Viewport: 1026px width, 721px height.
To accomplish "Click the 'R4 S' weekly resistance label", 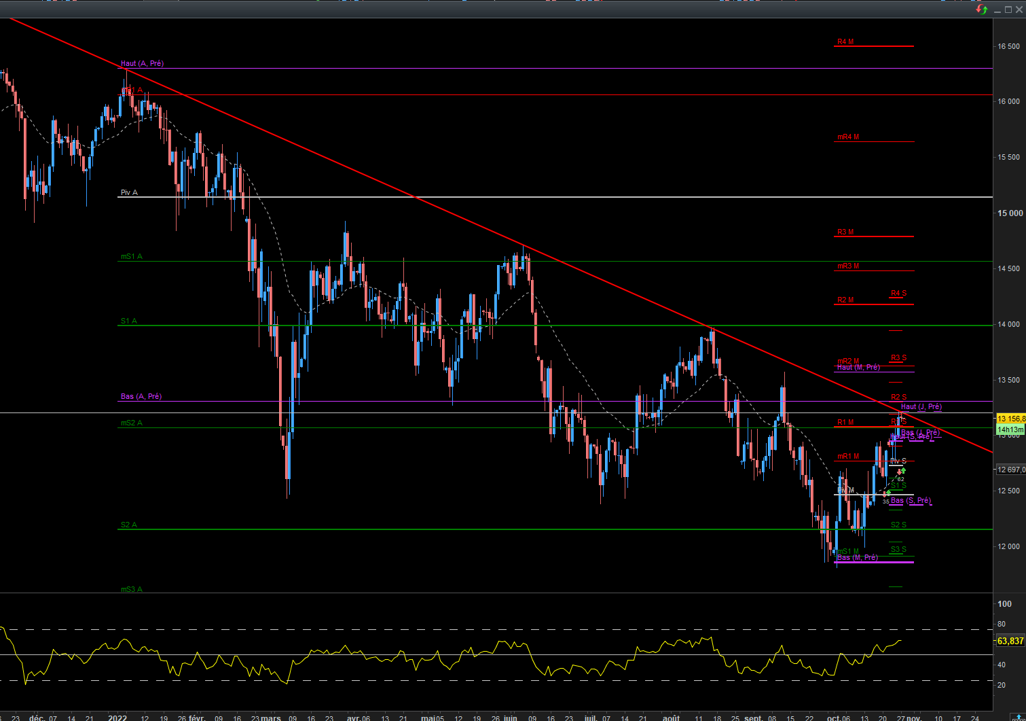I will (899, 293).
